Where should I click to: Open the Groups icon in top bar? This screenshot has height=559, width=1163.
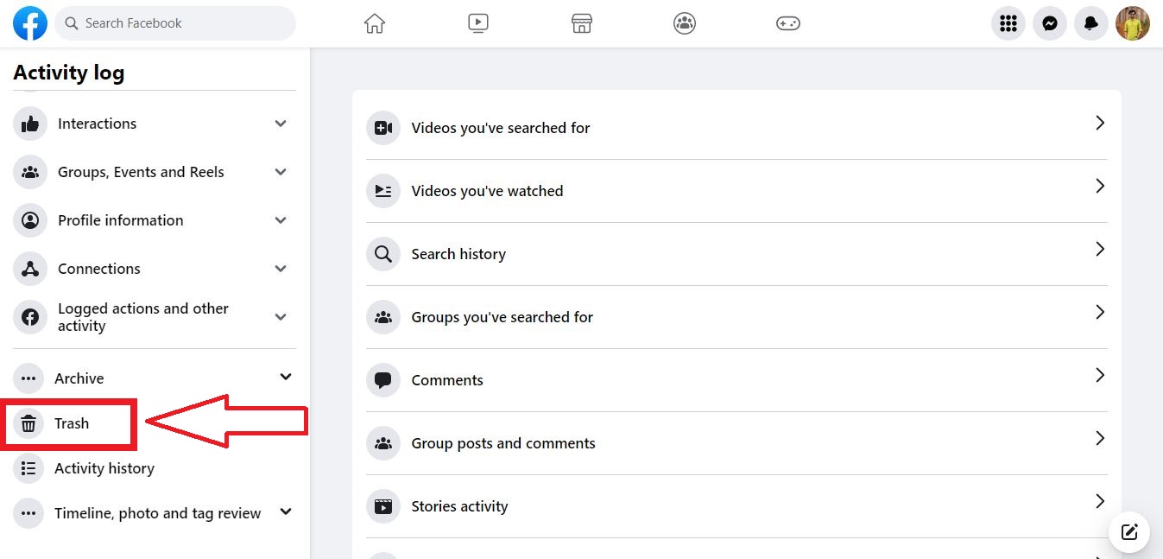point(685,23)
